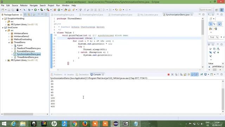This screenshot has width=225, height=127.
Task: Toggle the Scheduled button in Task List
Action: (214, 24)
